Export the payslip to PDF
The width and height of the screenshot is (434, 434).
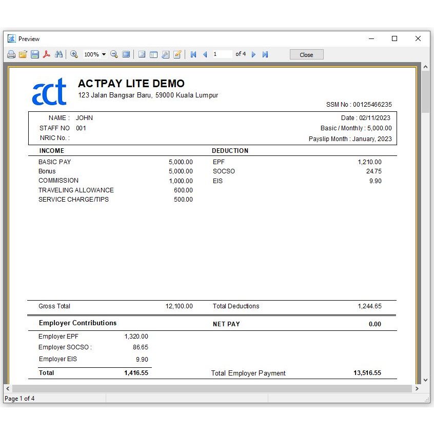pos(47,54)
